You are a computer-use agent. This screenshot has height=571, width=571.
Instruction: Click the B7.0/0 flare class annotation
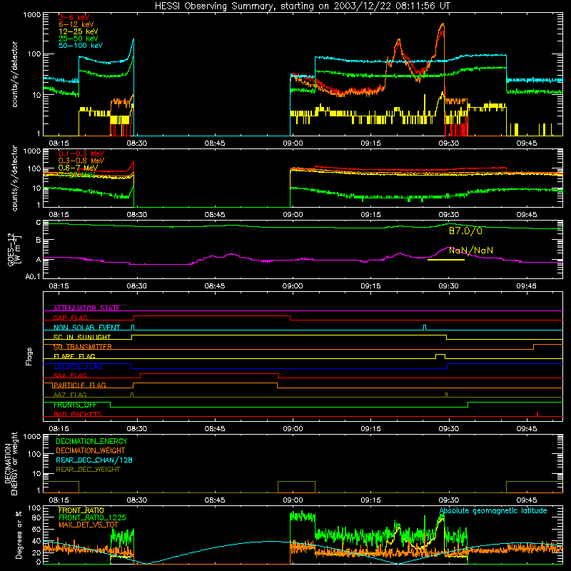pos(466,231)
